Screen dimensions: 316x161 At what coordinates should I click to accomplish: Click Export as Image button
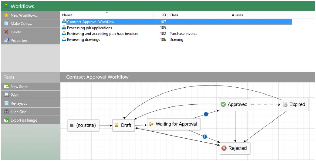(24, 120)
